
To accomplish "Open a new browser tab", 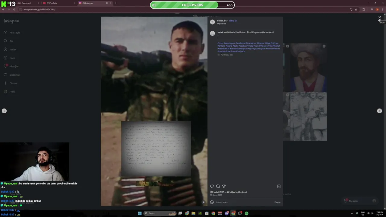I will click(116, 3).
